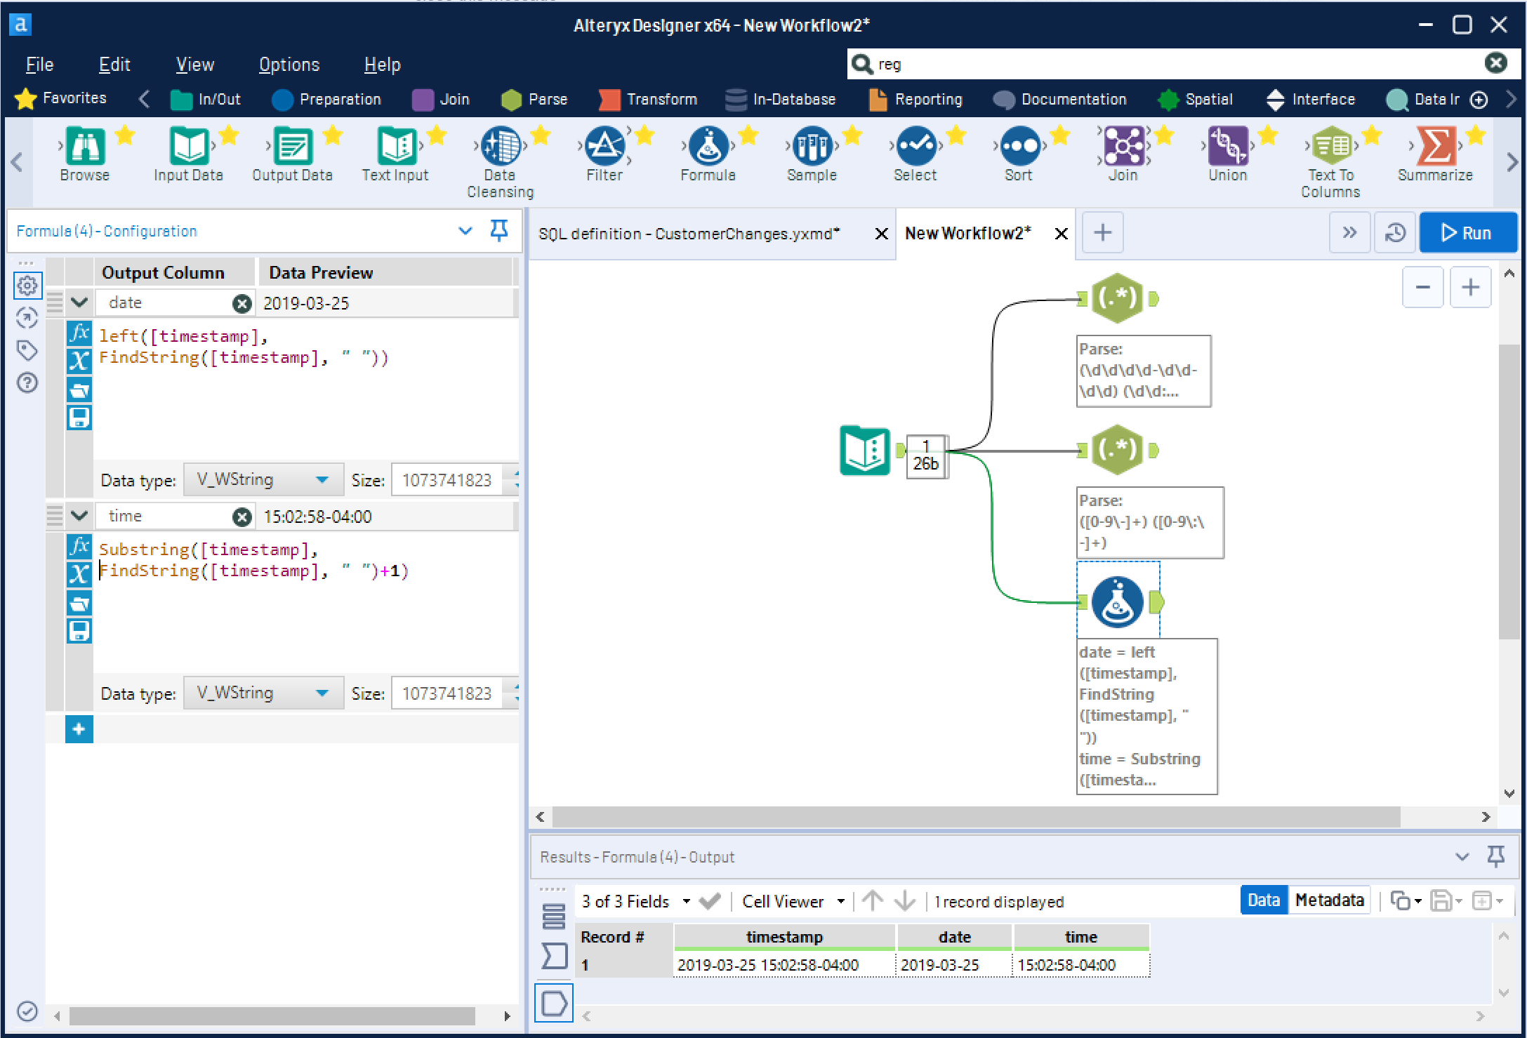This screenshot has width=1527, height=1038.
Task: Toggle the Data results view
Action: coord(1263,900)
